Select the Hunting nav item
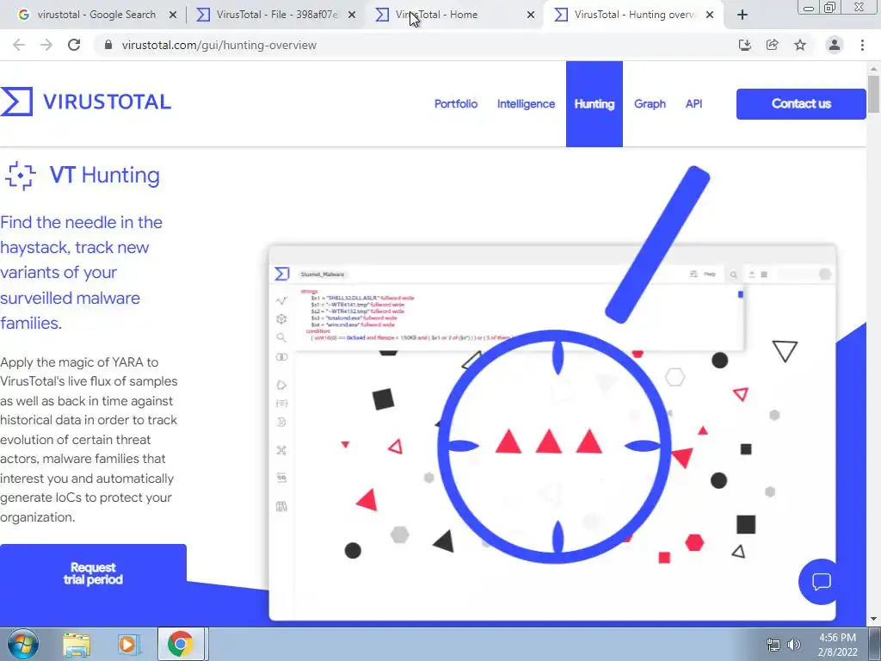Screen dimensions: 881x661 click(595, 104)
